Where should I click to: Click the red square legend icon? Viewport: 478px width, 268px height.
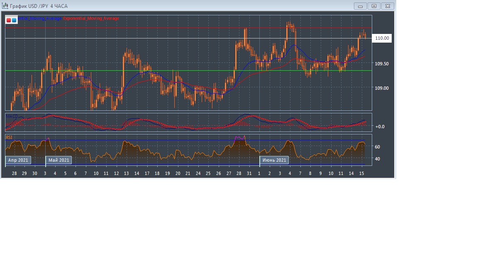[x=9, y=20]
